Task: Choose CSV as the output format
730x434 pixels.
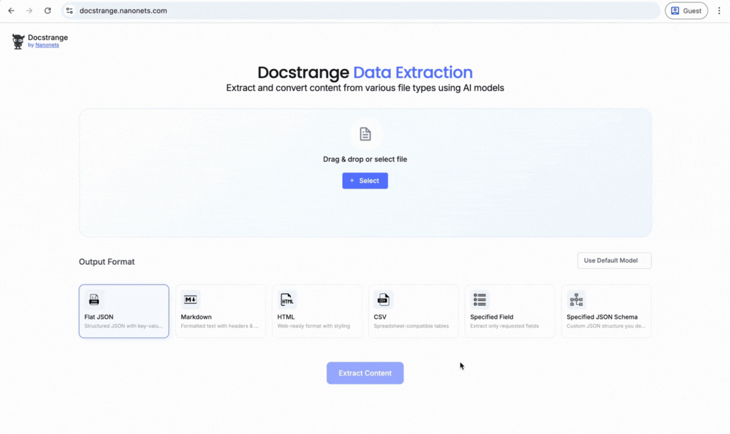Action: [413, 311]
